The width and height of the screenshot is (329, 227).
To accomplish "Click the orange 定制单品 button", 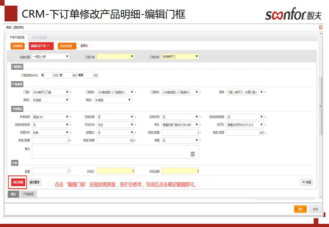I will [18, 46].
